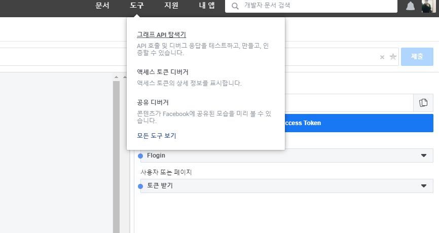Click the access token input field
The image size is (439, 233).
point(349,103)
